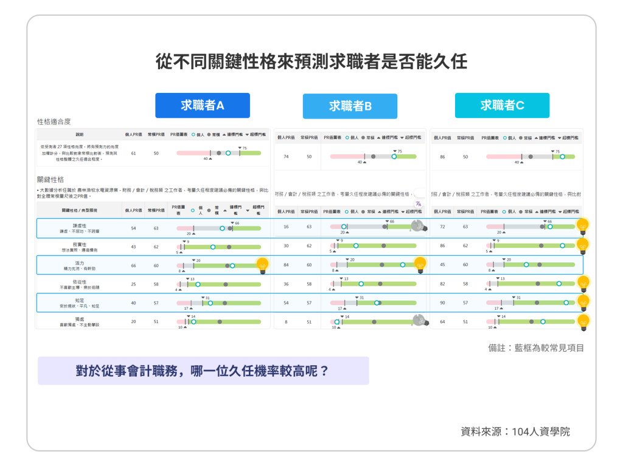Click the yellow lightbulb in 求職者C 獨處 row
The width and height of the screenshot is (623, 466).
pyautogui.click(x=583, y=321)
